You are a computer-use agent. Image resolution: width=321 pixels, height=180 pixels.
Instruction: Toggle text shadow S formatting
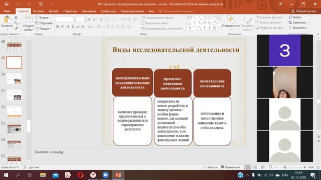72,26
